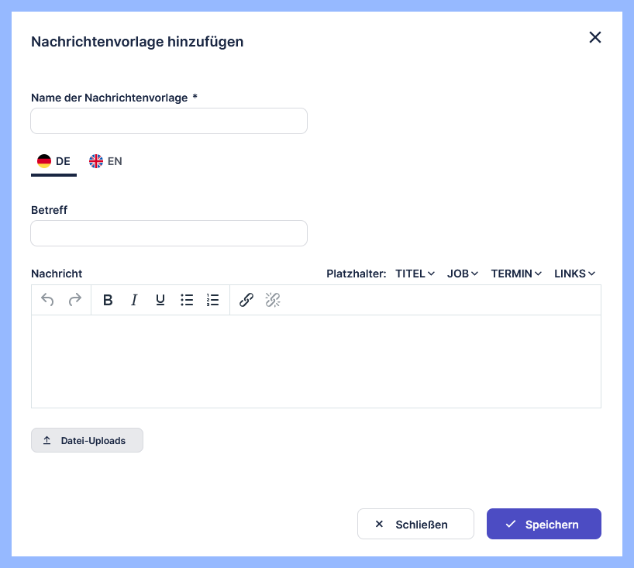The height and width of the screenshot is (568, 634).
Task: Save the template via Speichern
Action: (543, 524)
